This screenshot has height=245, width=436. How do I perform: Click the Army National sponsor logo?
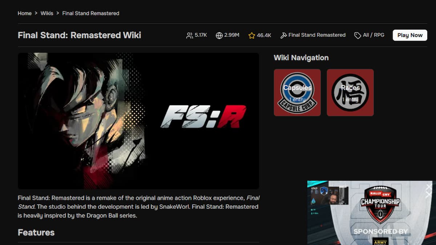point(380,241)
